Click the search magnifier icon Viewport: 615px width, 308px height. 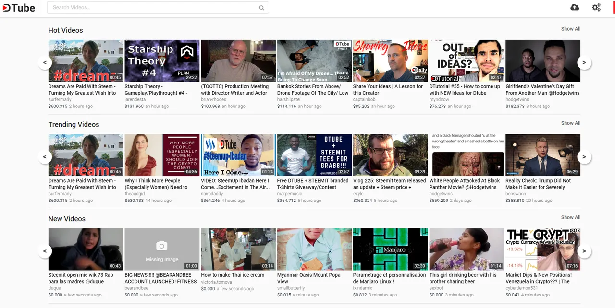[x=261, y=8]
